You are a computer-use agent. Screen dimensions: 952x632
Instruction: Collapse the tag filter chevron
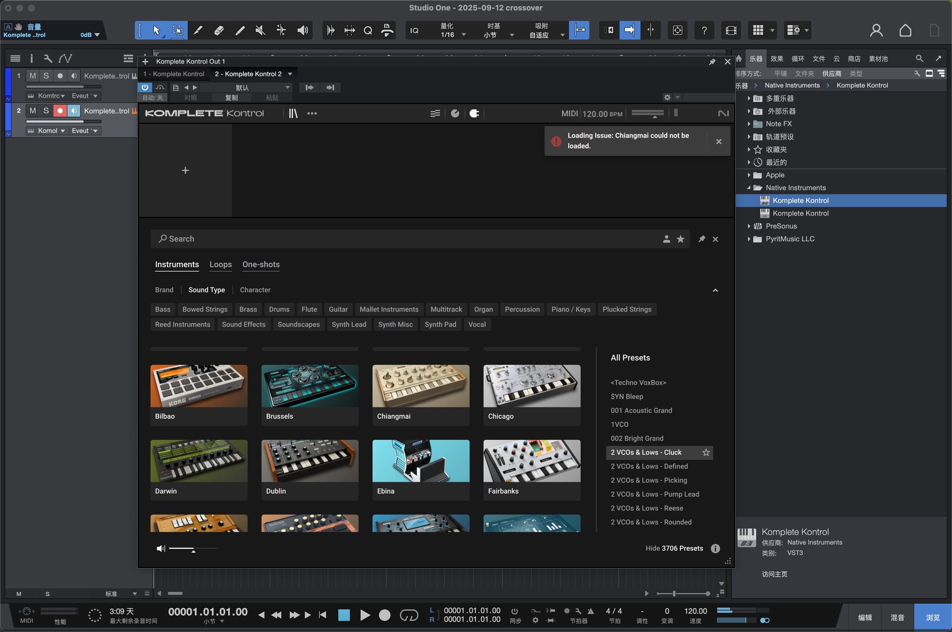(715, 290)
